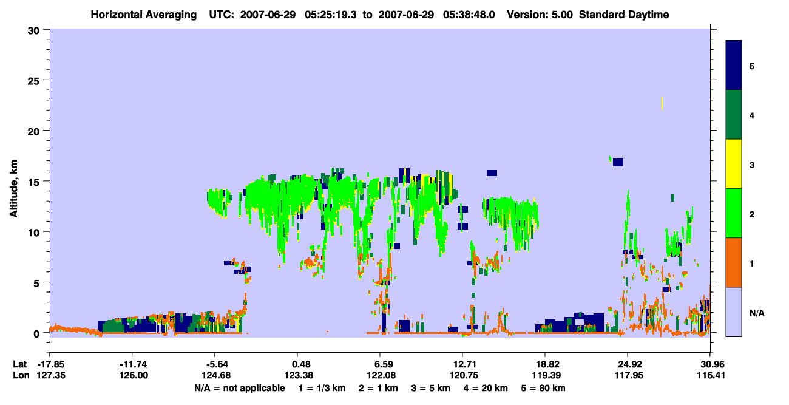The image size is (789, 405).
Task: Click the colorbar label '1'
Action: 752,263
